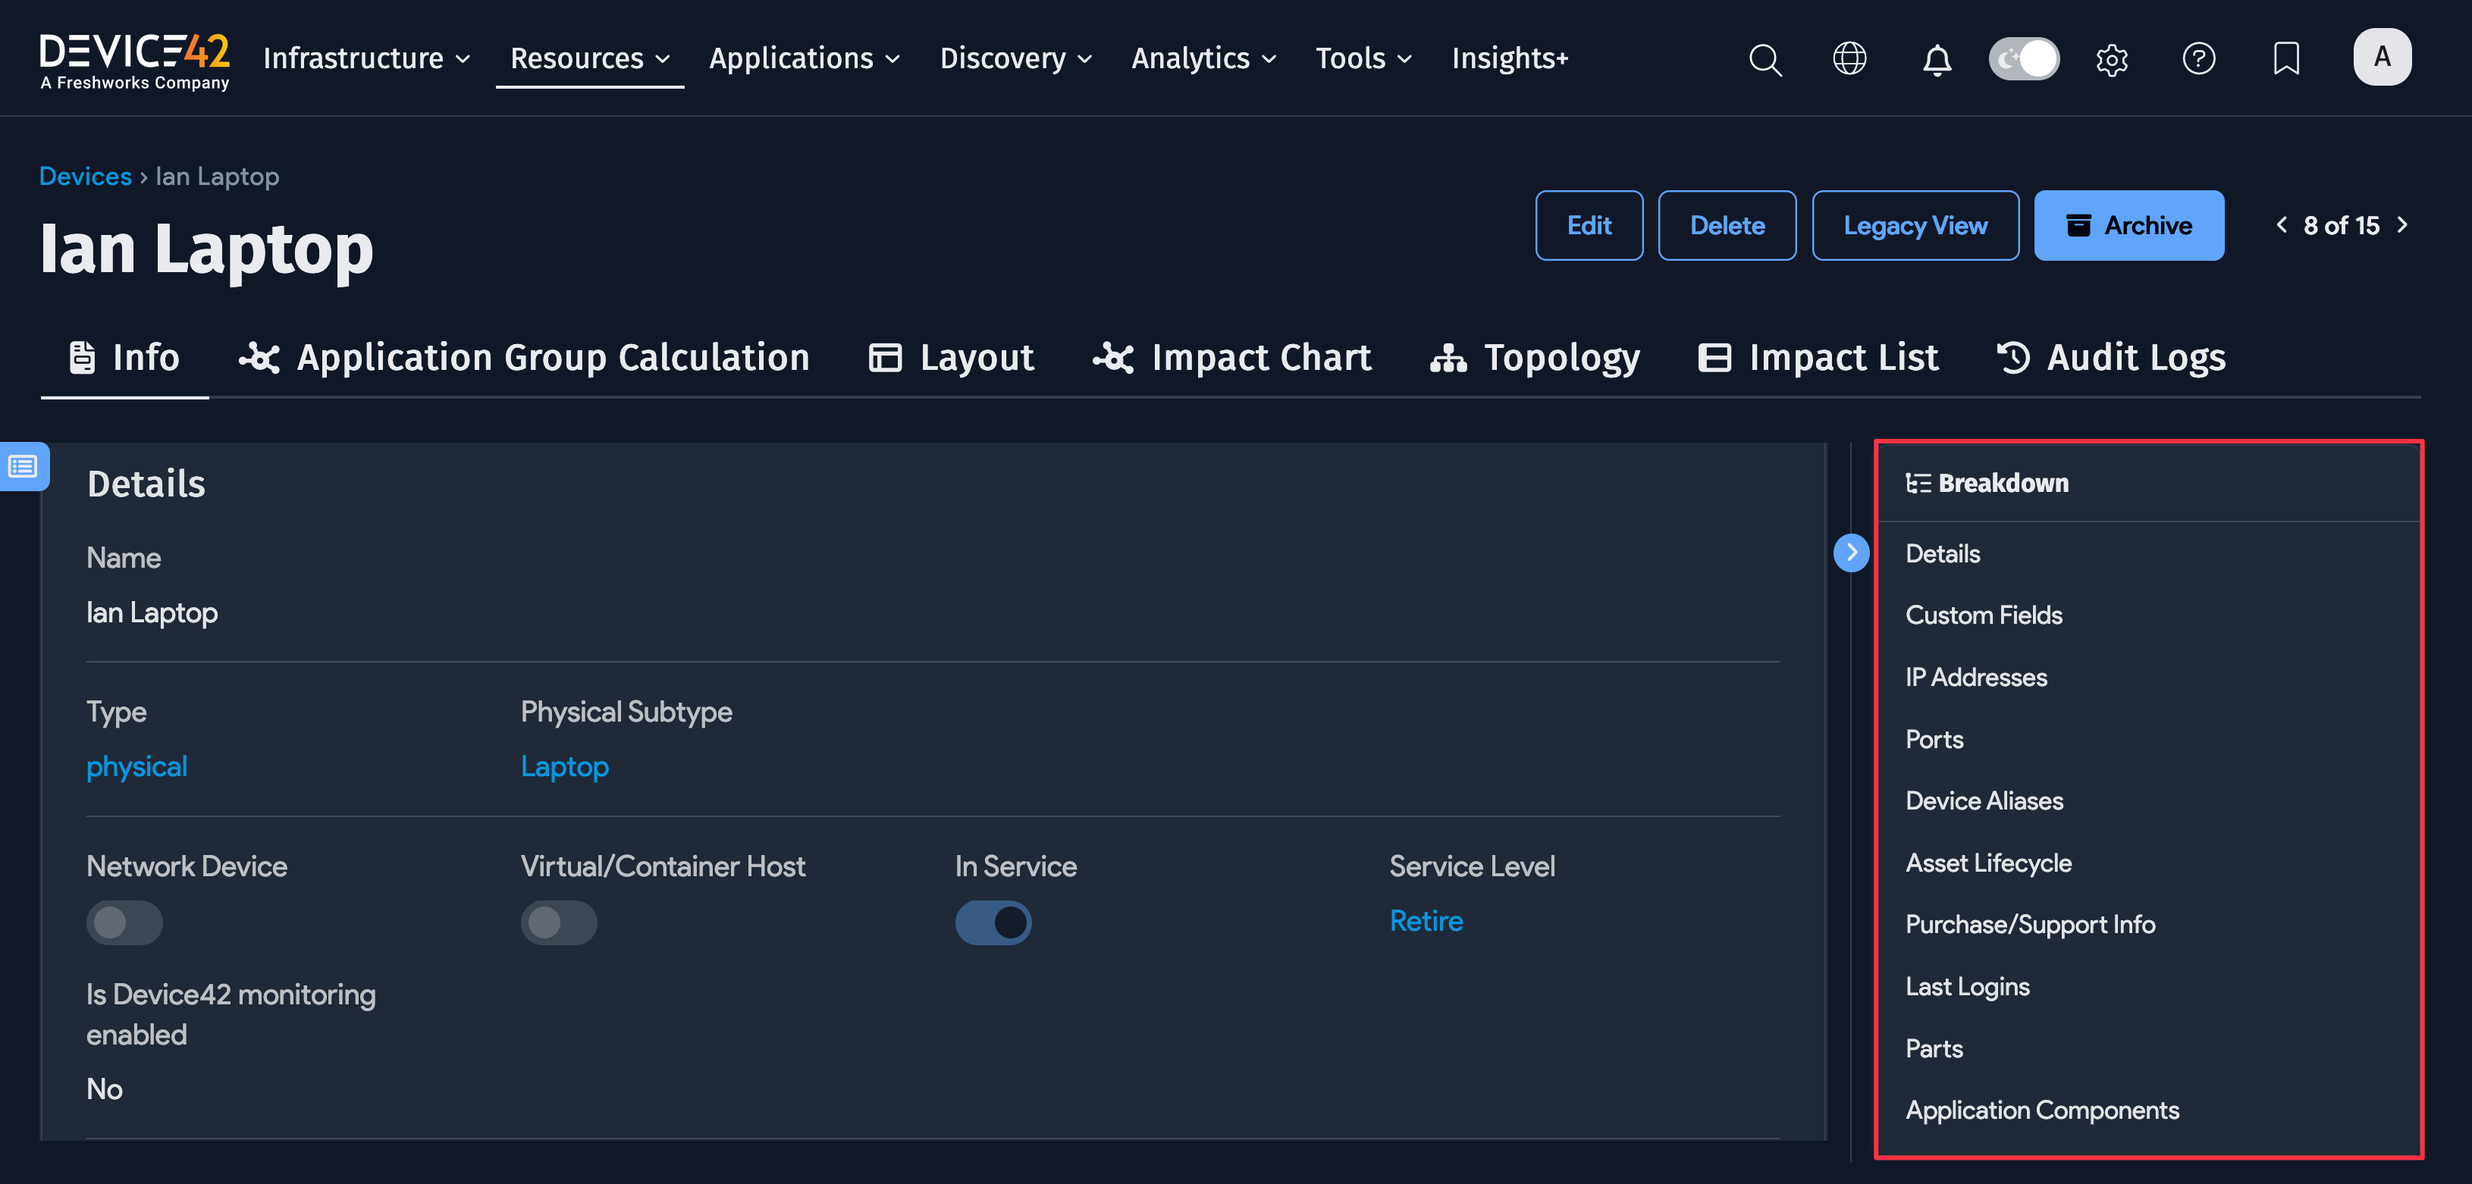This screenshot has width=2472, height=1184.
Task: Go to next device record arrow
Action: tap(2401, 225)
